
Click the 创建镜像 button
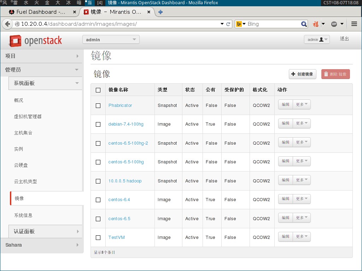coord(303,74)
